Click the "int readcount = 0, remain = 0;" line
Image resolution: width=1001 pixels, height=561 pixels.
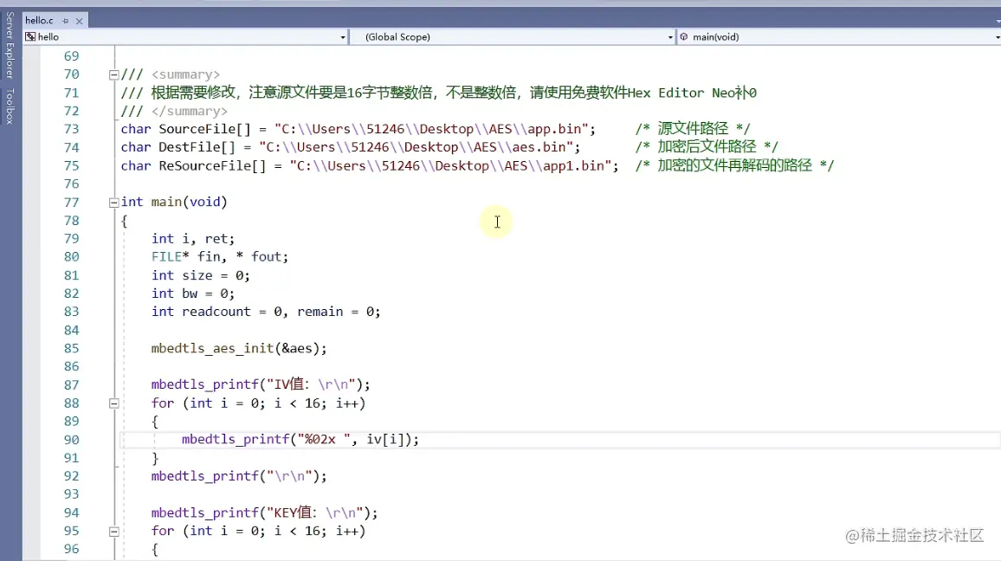pyautogui.click(x=266, y=312)
